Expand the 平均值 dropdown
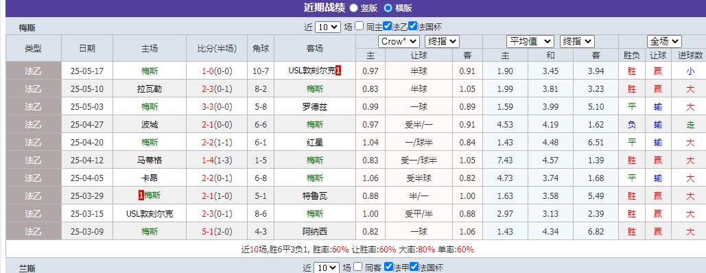 pos(530,41)
